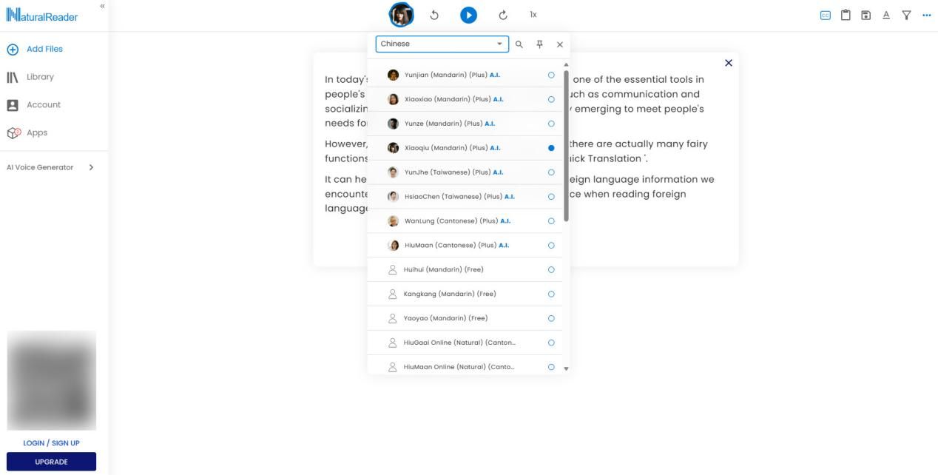Click voice list scroll up arrow
938x475 pixels.
point(567,65)
